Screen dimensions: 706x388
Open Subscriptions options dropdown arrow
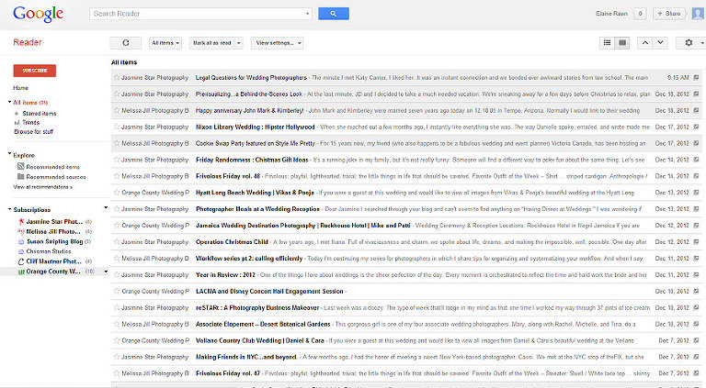[106, 208]
